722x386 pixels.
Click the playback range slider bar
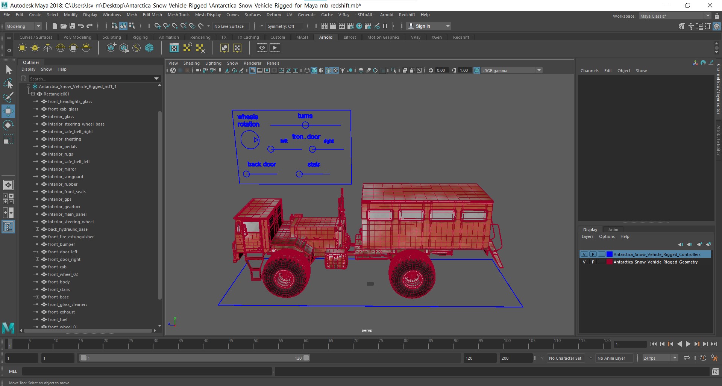(x=195, y=358)
